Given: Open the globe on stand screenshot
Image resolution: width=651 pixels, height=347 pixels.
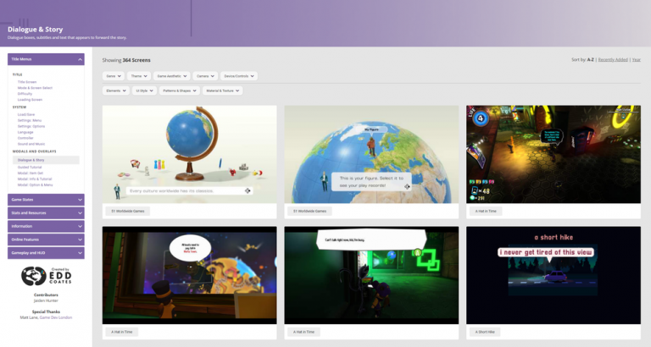Looking at the screenshot, I should [189, 154].
